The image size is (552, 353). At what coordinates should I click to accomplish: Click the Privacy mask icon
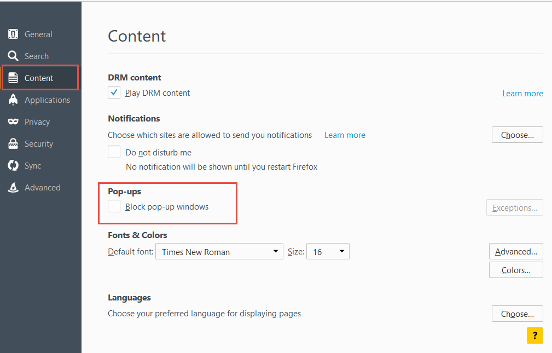[13, 121]
